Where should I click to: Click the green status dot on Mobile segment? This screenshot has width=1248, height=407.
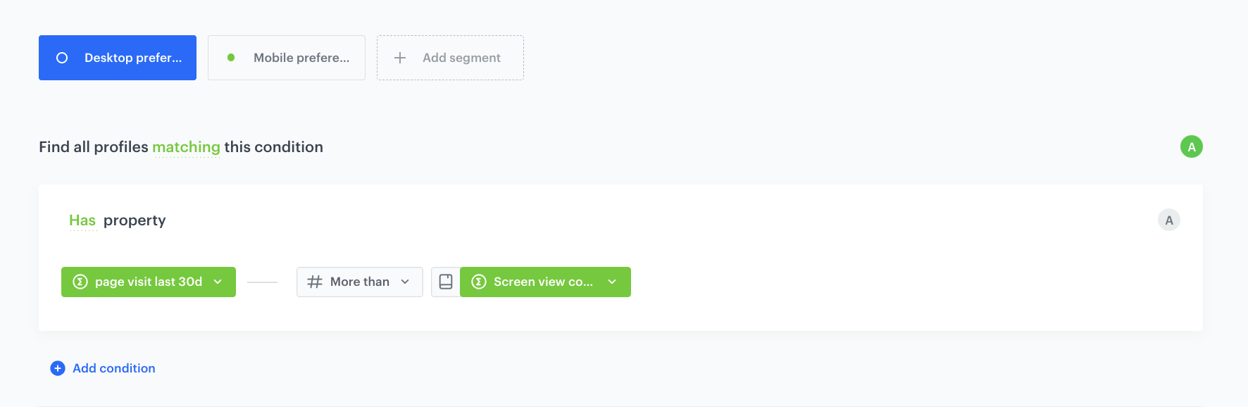pos(231,58)
